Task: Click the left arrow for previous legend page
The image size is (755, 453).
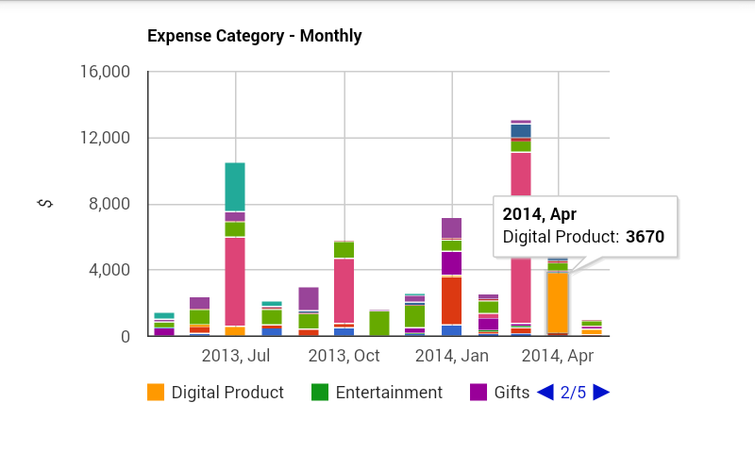Action: pyautogui.click(x=545, y=393)
